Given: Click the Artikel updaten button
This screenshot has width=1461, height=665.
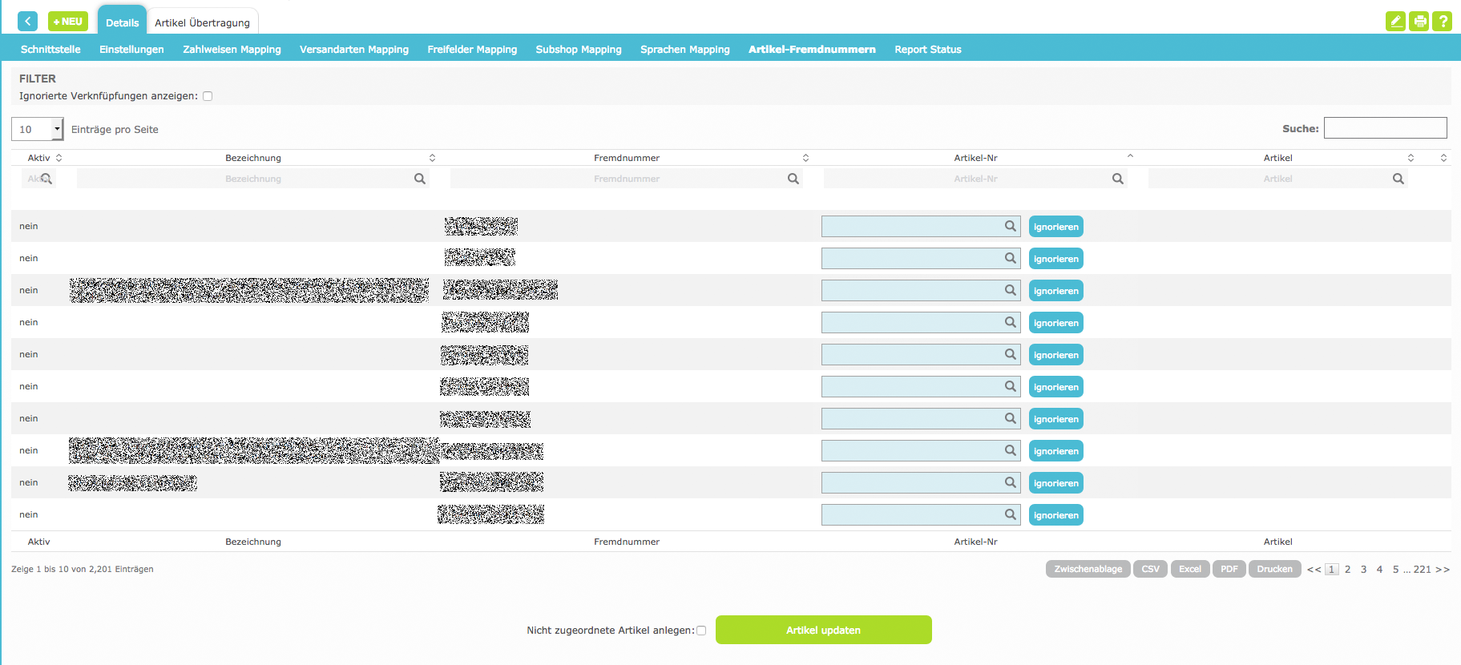Looking at the screenshot, I should (823, 630).
